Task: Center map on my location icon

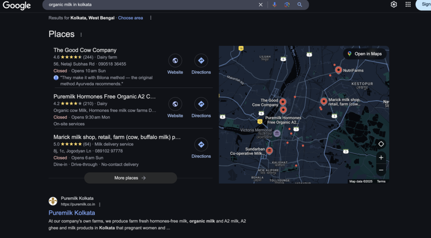Action: click(381, 144)
